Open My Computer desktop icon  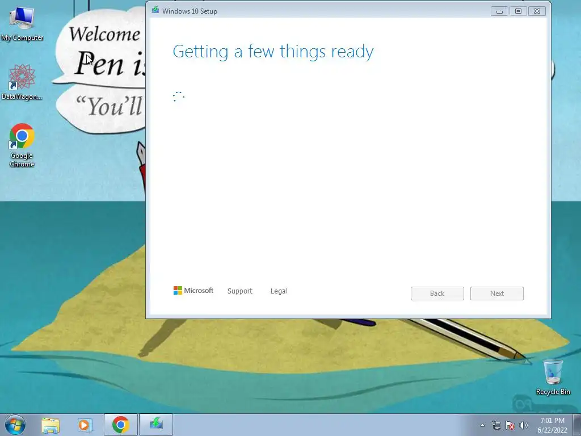[x=22, y=23]
